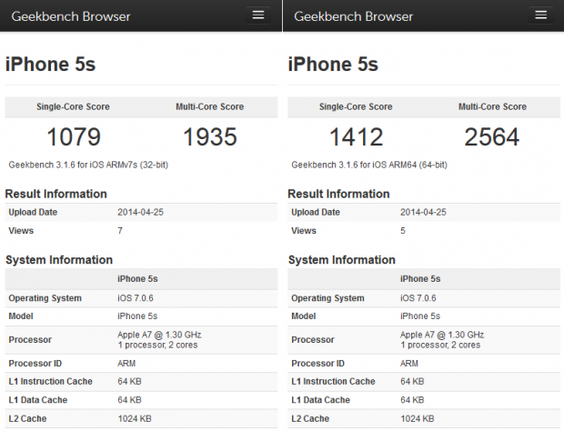This screenshot has height=431, width=564.
Task: Click the right pane L2 Cache value 1024 KB
Action: coord(418,419)
